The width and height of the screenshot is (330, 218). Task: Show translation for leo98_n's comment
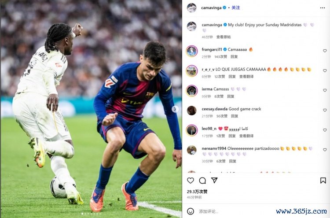(x=246, y=136)
